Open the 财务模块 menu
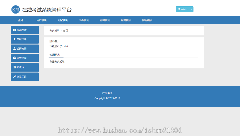 coord(126,20)
